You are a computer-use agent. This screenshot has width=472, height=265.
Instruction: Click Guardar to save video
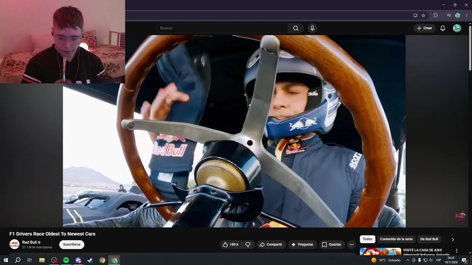pos(332,244)
